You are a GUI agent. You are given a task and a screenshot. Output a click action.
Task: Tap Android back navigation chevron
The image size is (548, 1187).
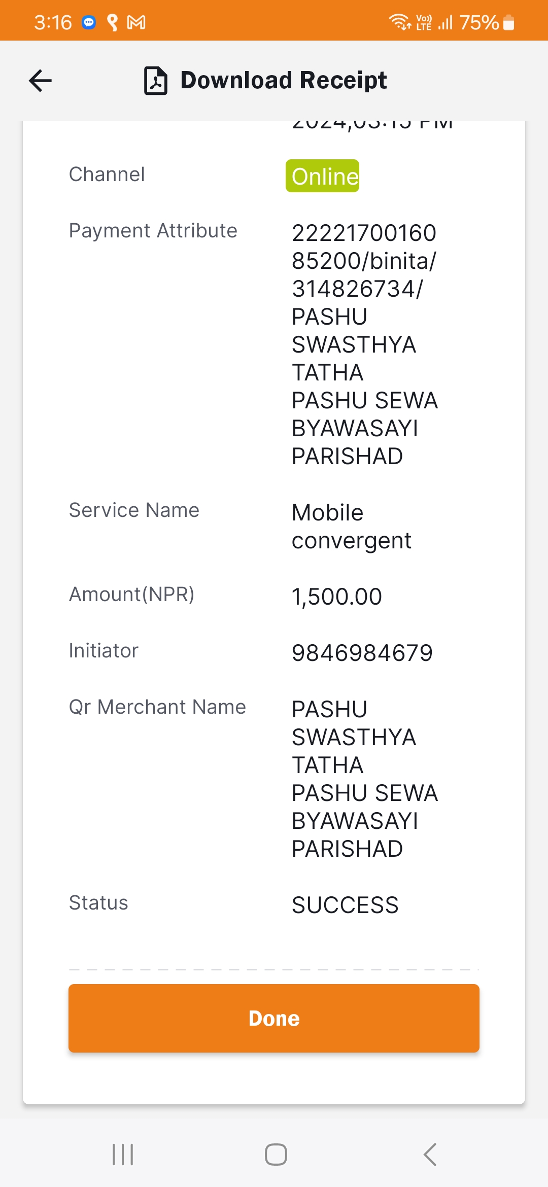pyautogui.click(x=430, y=1155)
